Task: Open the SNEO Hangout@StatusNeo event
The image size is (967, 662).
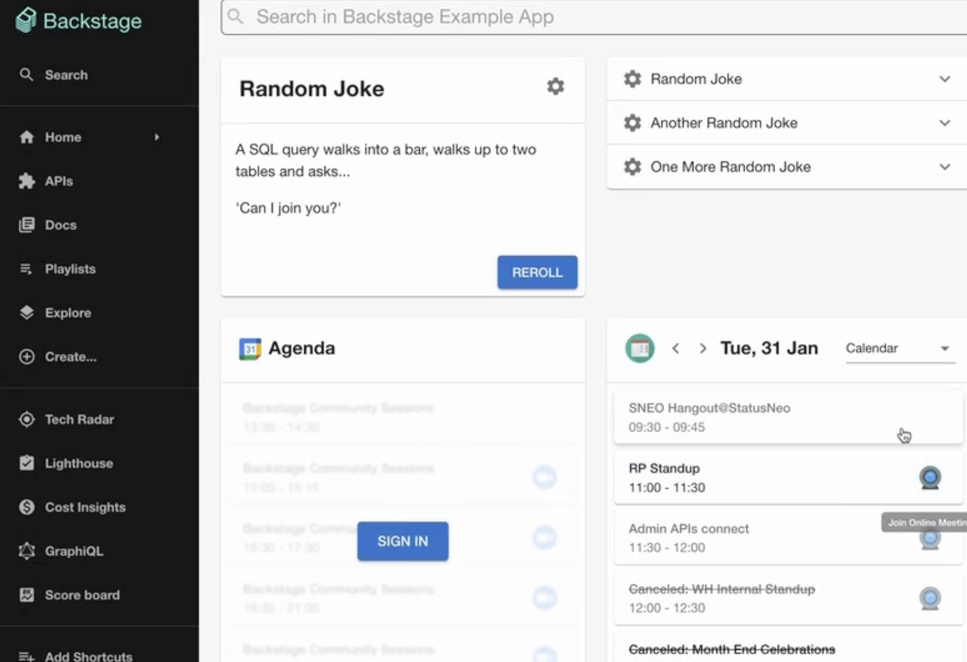Action: pos(788,418)
